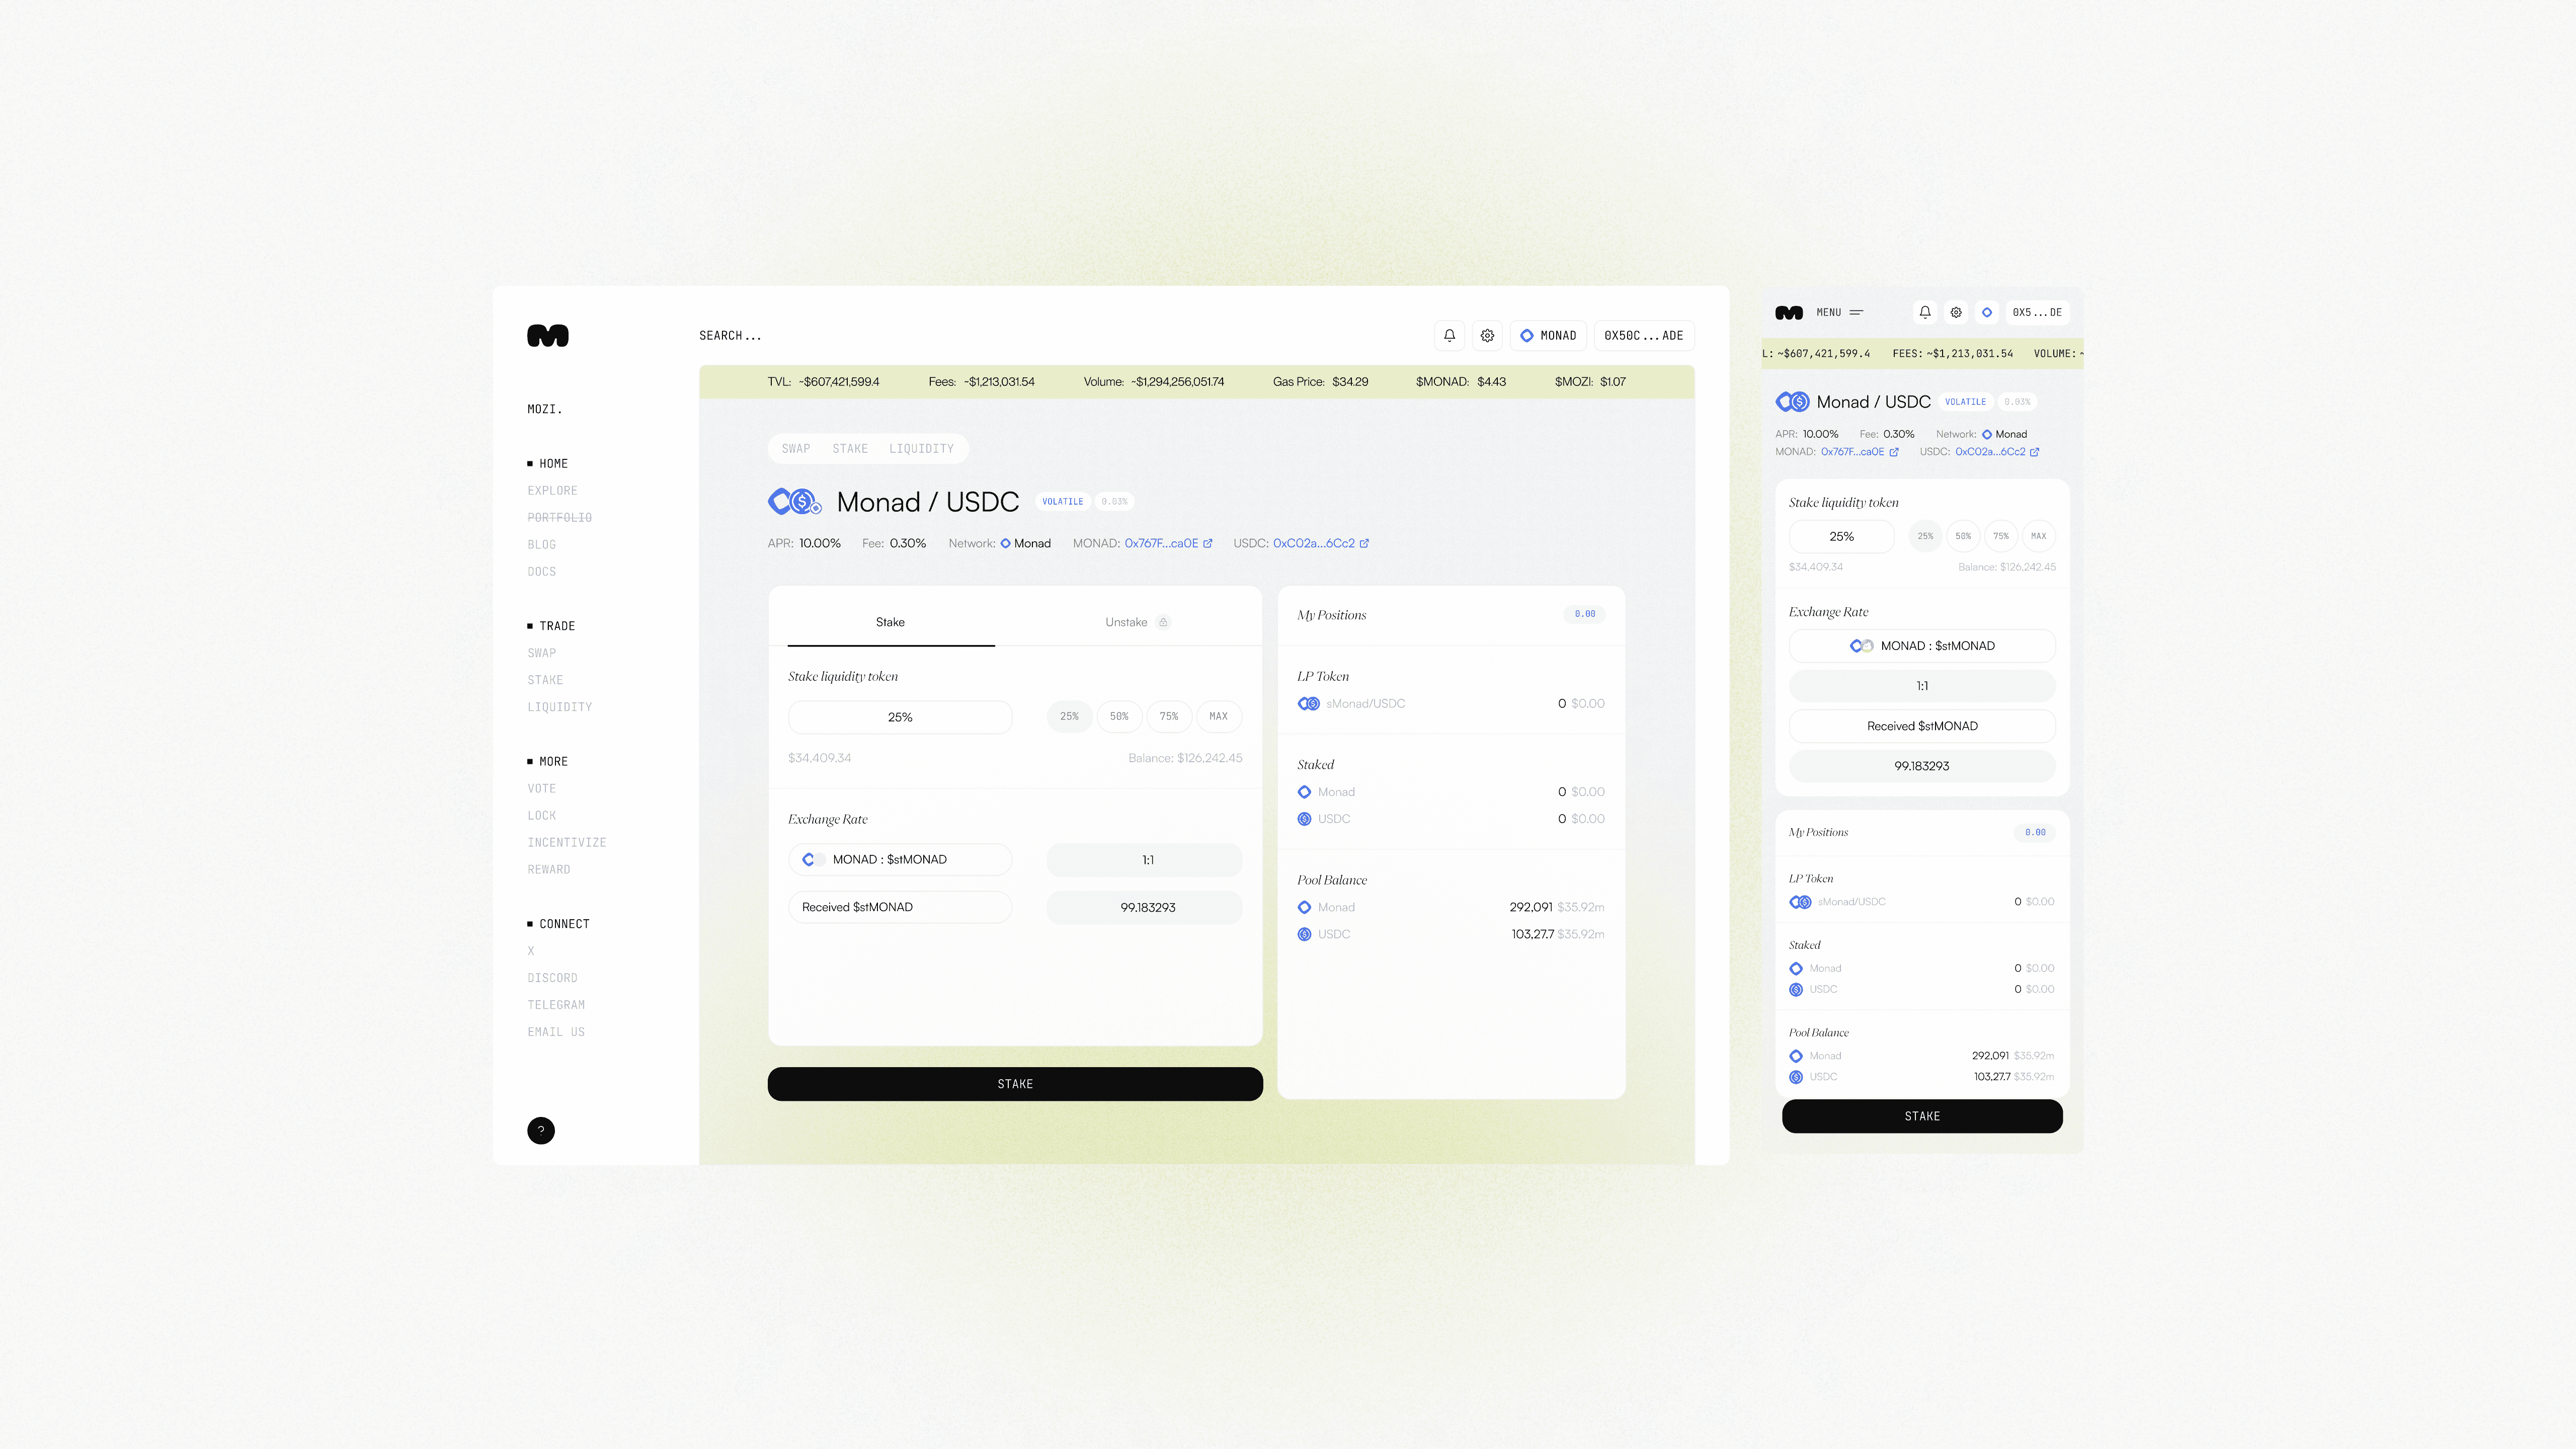This screenshot has height=1449, width=2576.
Task: Open the MONAD network selector
Action: (1548, 336)
